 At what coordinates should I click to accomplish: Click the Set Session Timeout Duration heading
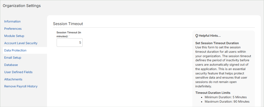pos(217,43)
